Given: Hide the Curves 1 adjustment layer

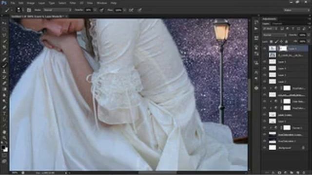Looking at the screenshot, I should click(265, 128).
